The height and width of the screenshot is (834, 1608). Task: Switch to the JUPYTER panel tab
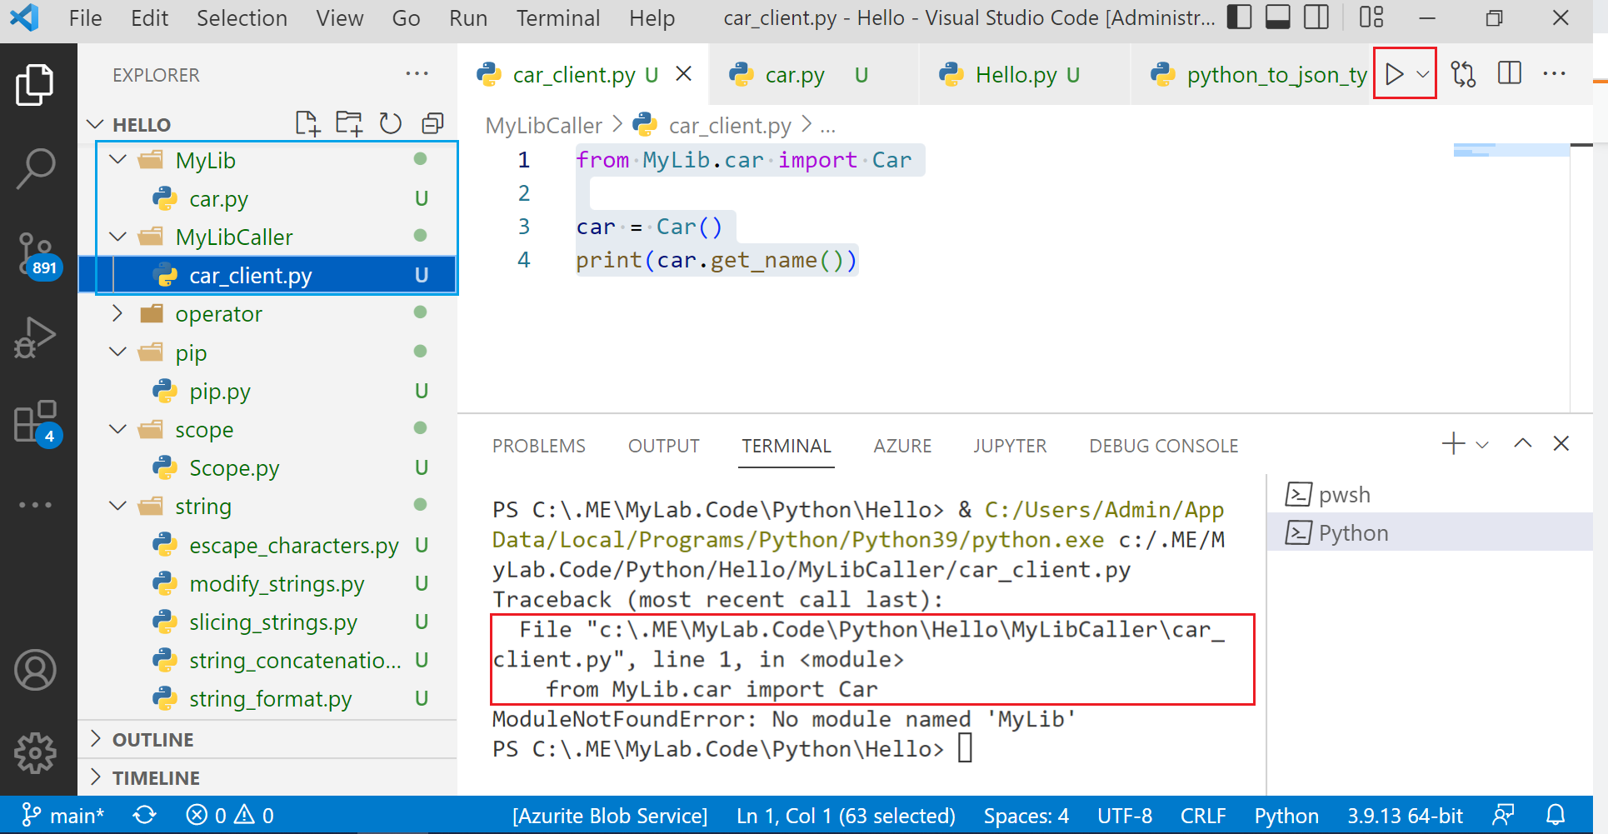click(1010, 446)
